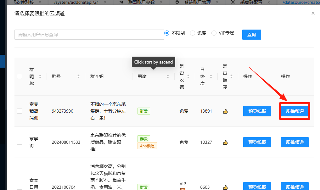Select the 不限制 radio option
The width and height of the screenshot is (320, 190).
pyautogui.click(x=167, y=33)
